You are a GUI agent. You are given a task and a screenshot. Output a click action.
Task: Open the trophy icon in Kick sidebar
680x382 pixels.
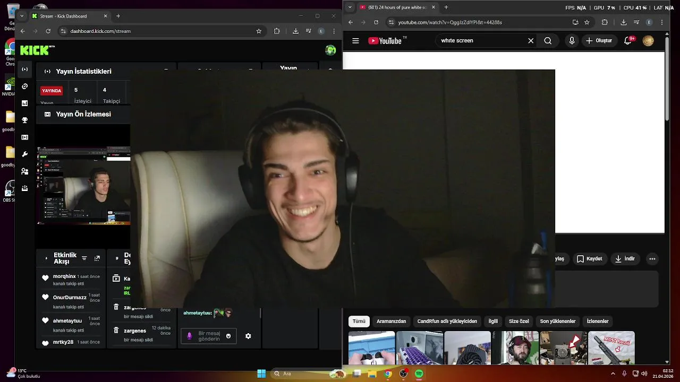point(24,120)
